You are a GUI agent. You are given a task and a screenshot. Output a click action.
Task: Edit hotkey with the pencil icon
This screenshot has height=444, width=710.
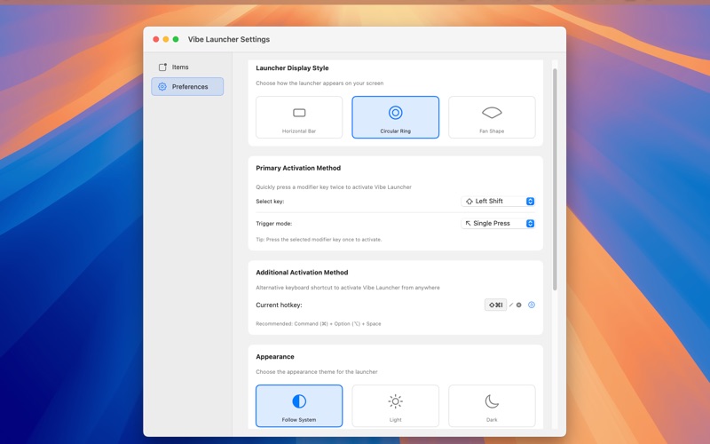coord(511,305)
